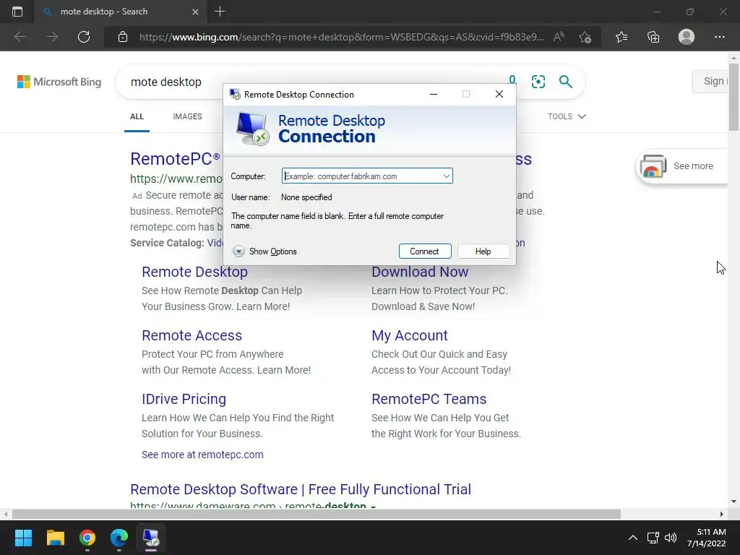Go to Microsoft Bing home logo
740x555 pixels.
click(59, 82)
